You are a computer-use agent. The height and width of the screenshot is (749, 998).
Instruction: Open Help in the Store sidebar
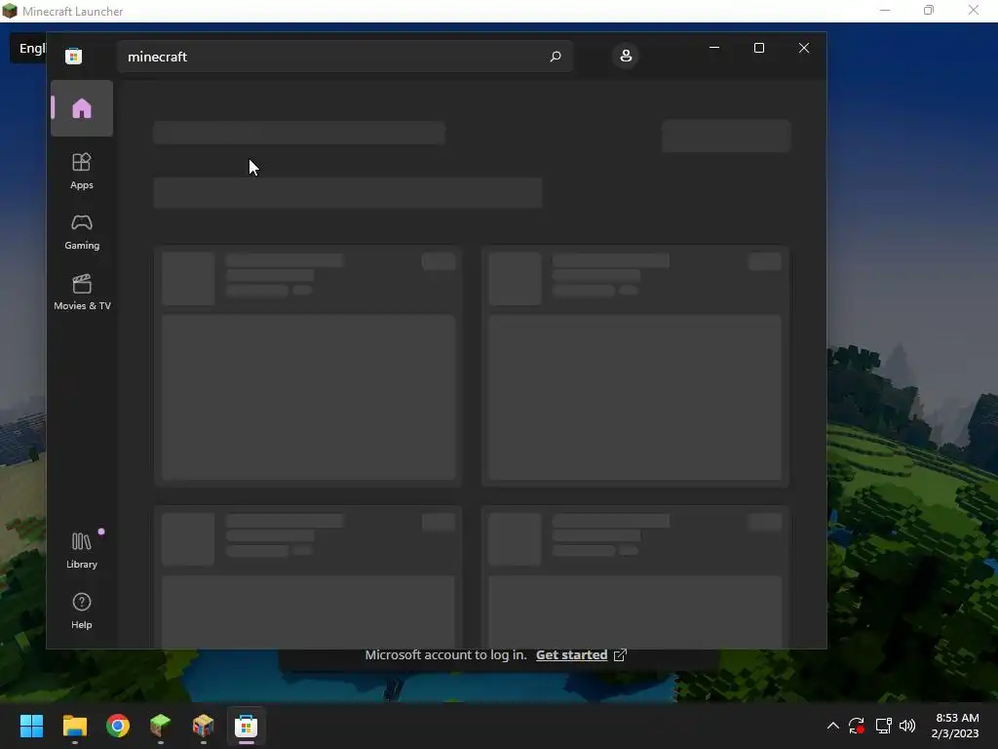(x=82, y=611)
